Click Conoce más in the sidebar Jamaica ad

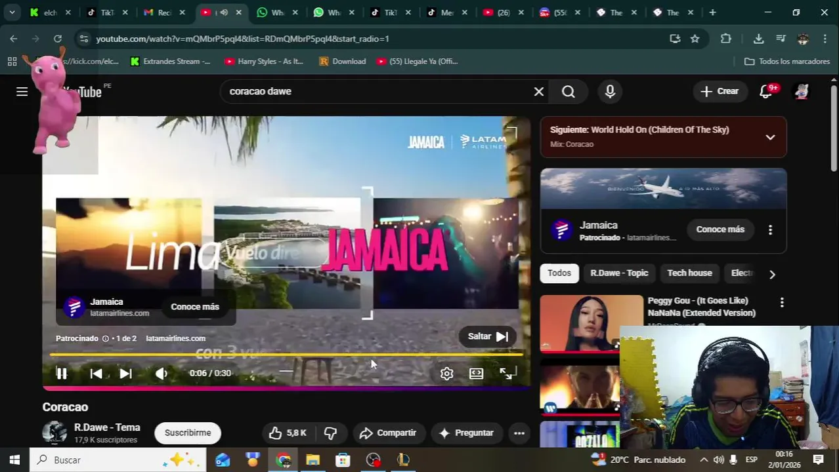point(720,229)
